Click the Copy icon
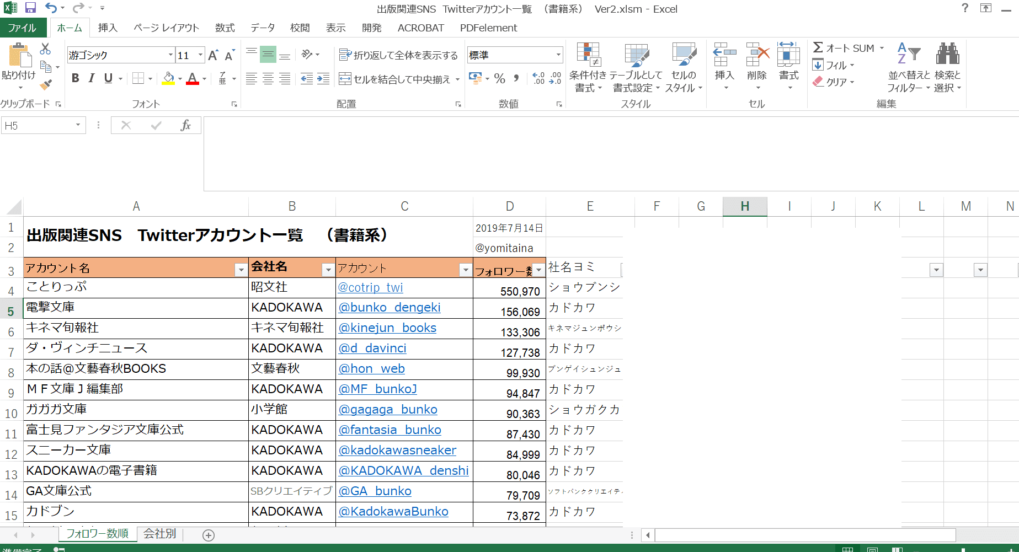Screen dimensions: 1019x552 coord(46,67)
